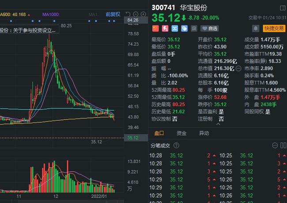287x203 pixels.
Task: Click the -20.00% change percentage
Action: pyautogui.click(x=210, y=18)
